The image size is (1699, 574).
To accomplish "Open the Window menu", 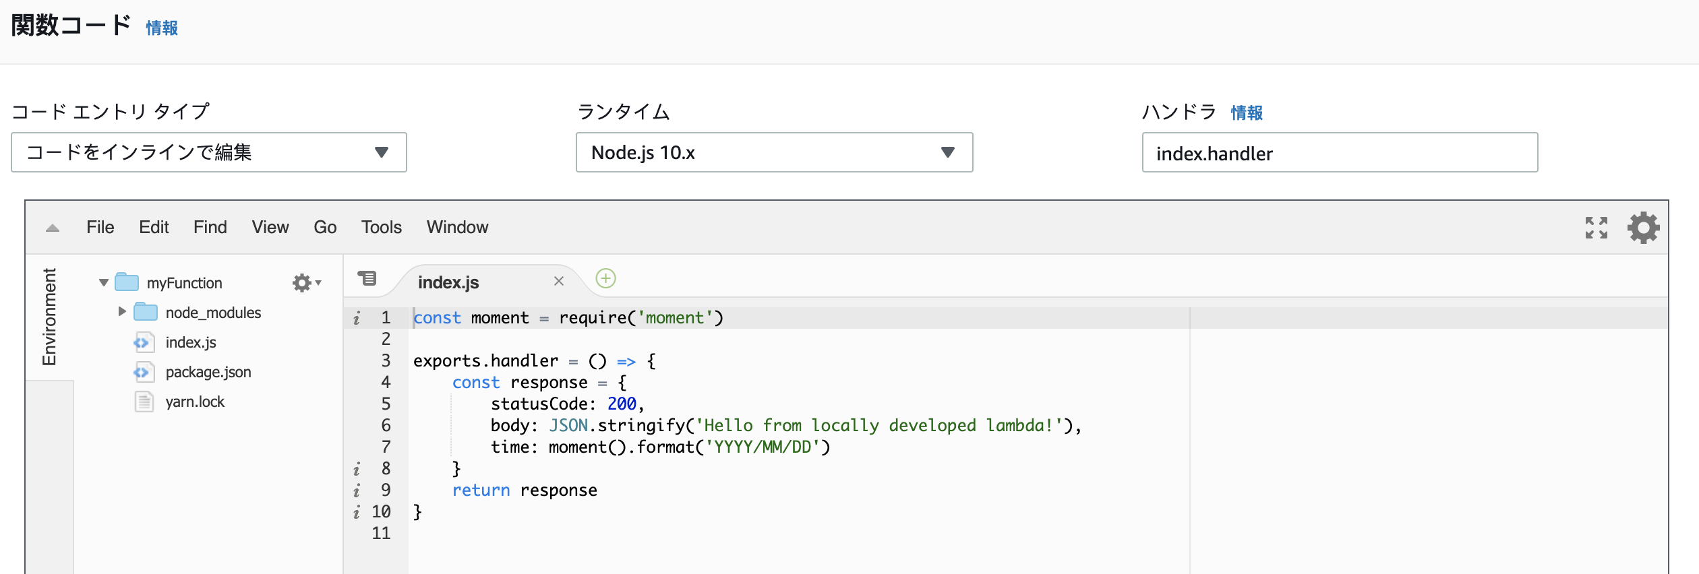I will coord(457,228).
